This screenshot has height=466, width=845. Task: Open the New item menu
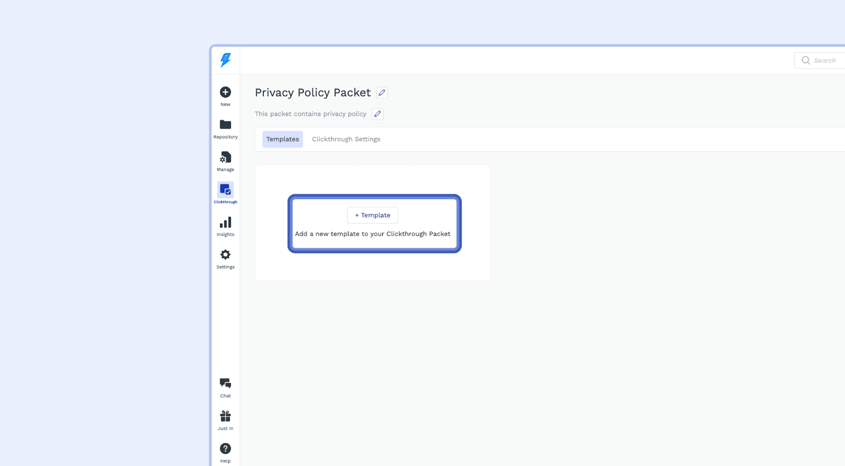(x=226, y=96)
